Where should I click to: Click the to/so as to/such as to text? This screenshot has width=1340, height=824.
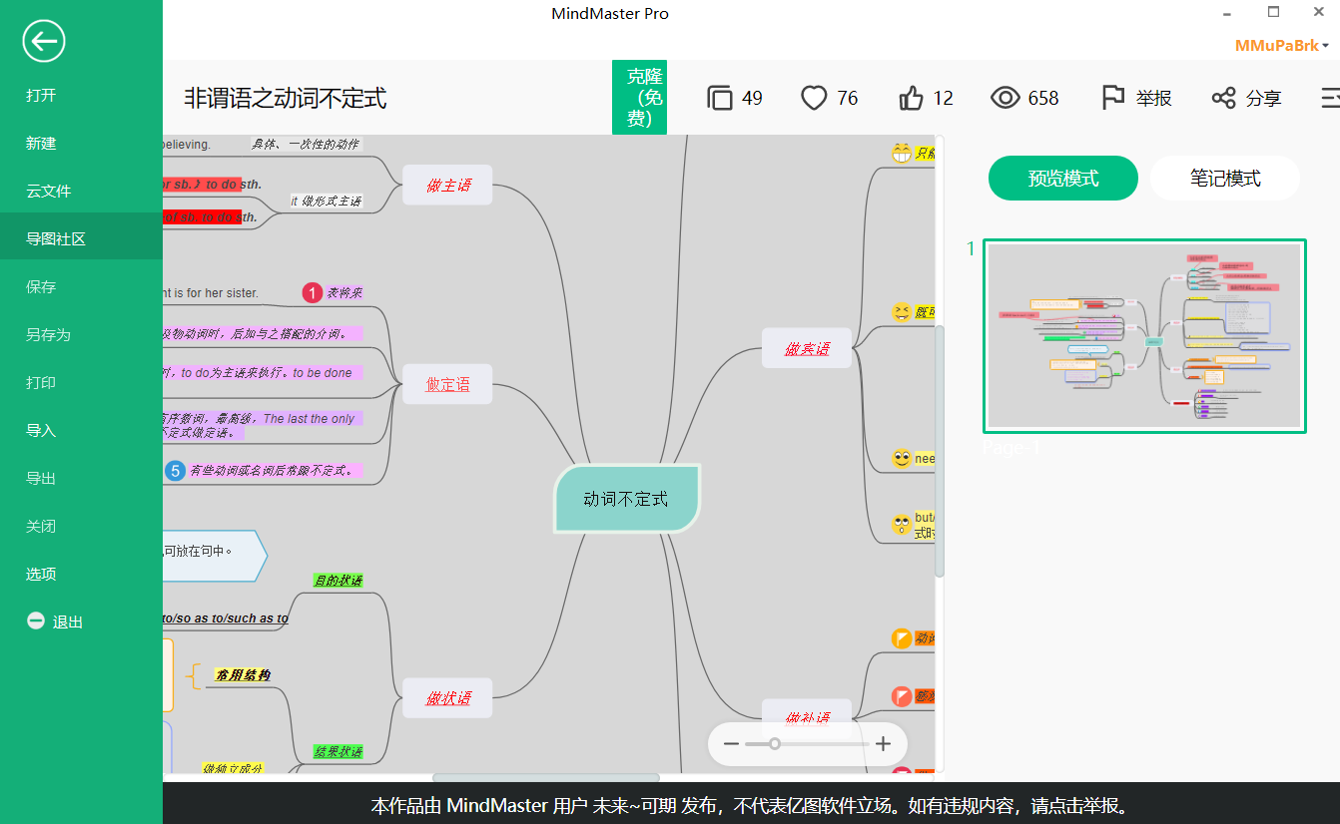pyautogui.click(x=226, y=618)
